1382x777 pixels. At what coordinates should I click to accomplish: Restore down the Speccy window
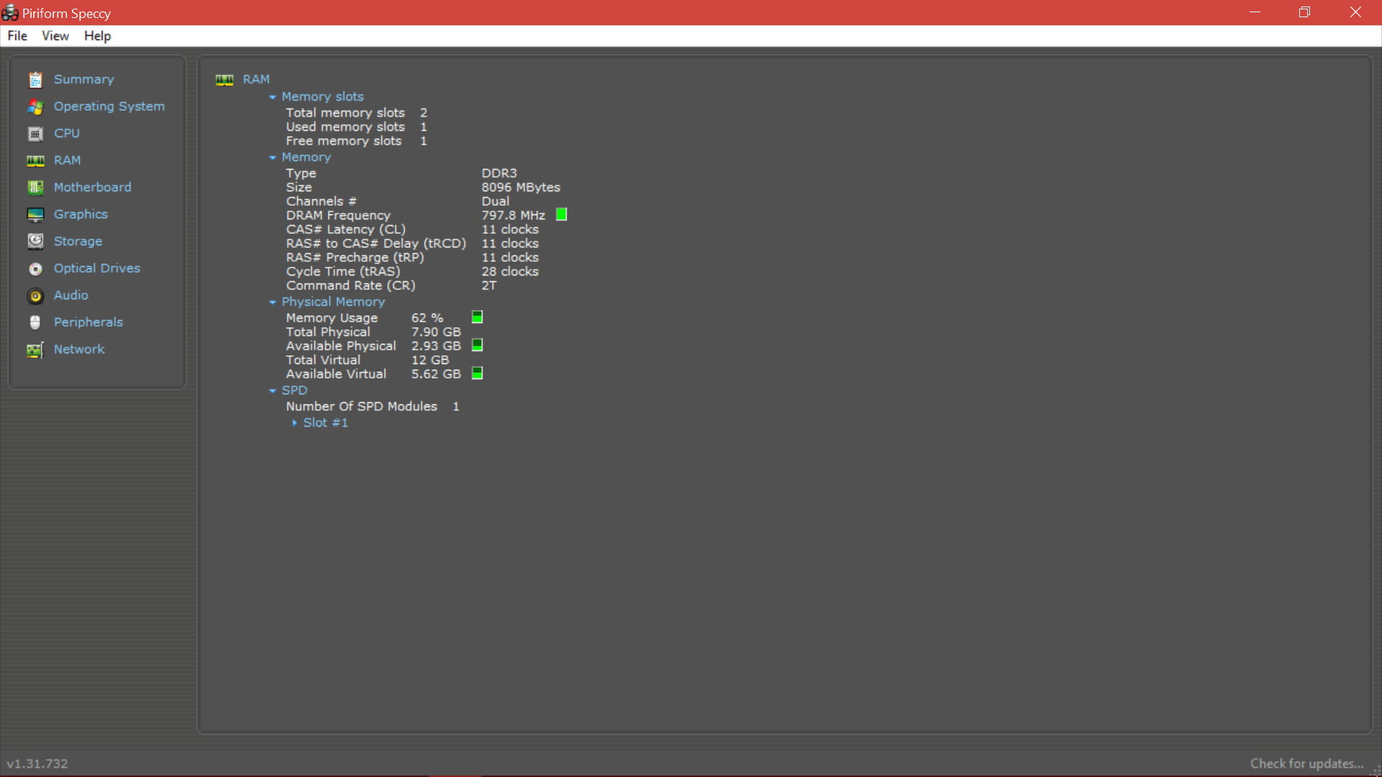point(1304,12)
